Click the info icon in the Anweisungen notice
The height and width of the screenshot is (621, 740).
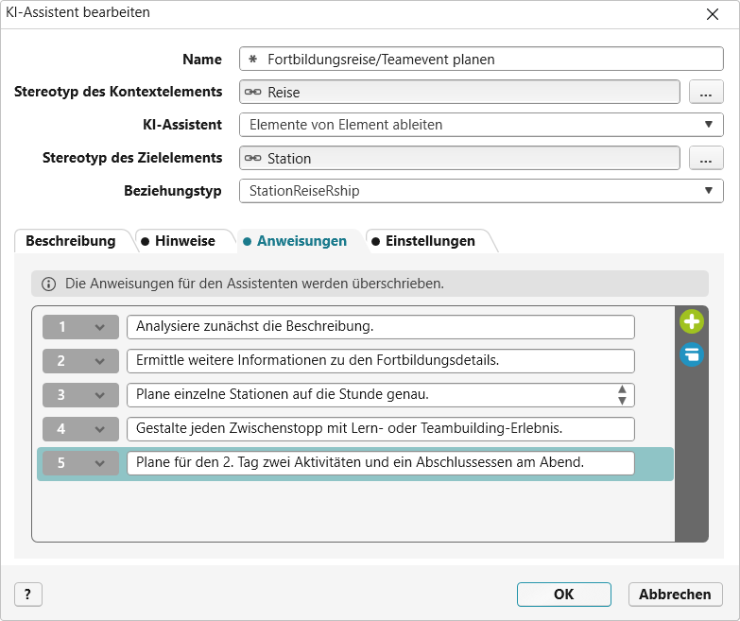tap(49, 284)
